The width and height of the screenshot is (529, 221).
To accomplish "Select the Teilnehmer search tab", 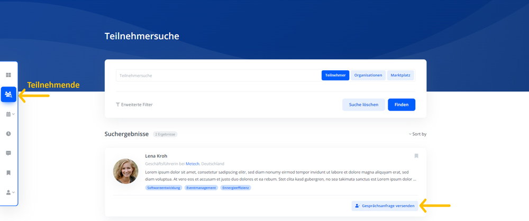I will click(x=335, y=76).
